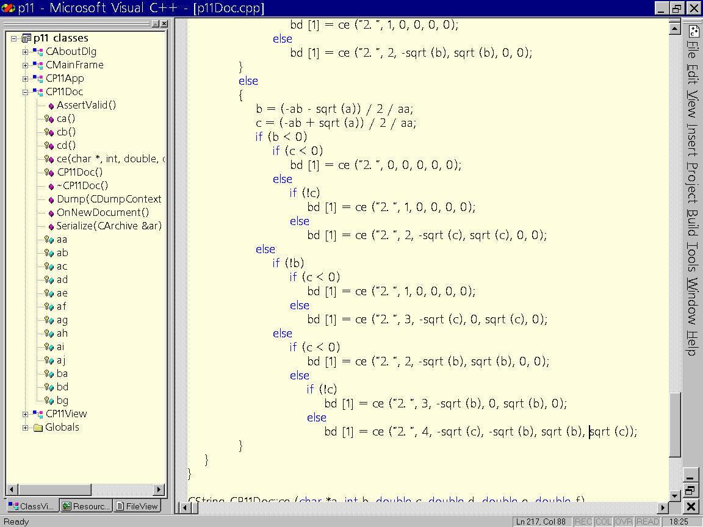Open the Build menu
703x527 pixels.
(x=693, y=223)
